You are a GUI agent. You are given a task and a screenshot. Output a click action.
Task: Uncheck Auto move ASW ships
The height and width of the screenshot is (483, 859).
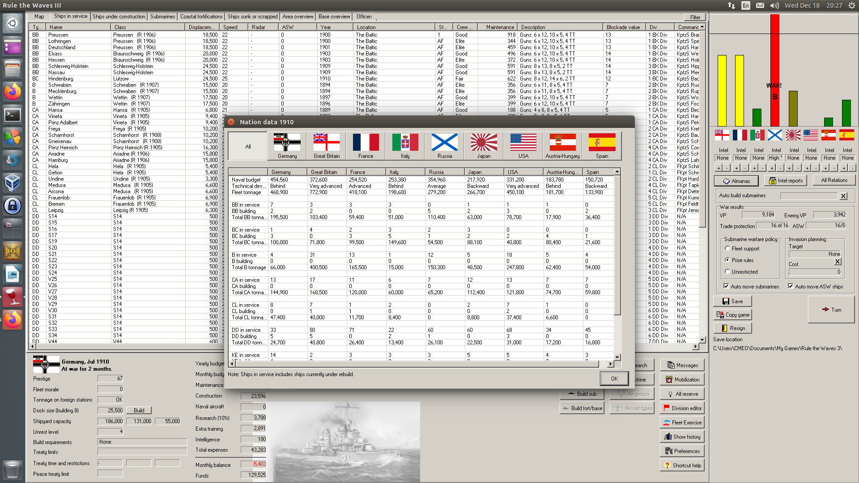tap(791, 286)
